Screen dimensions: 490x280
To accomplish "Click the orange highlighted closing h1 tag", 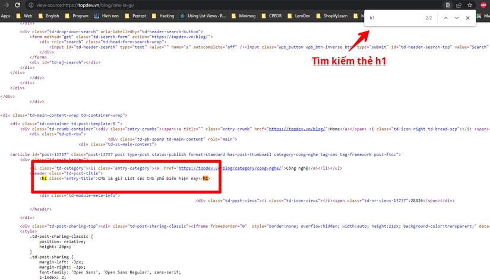I will 206,179.
